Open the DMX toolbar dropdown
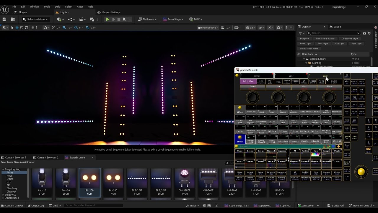The width and height of the screenshot is (378, 213). [x=195, y=19]
